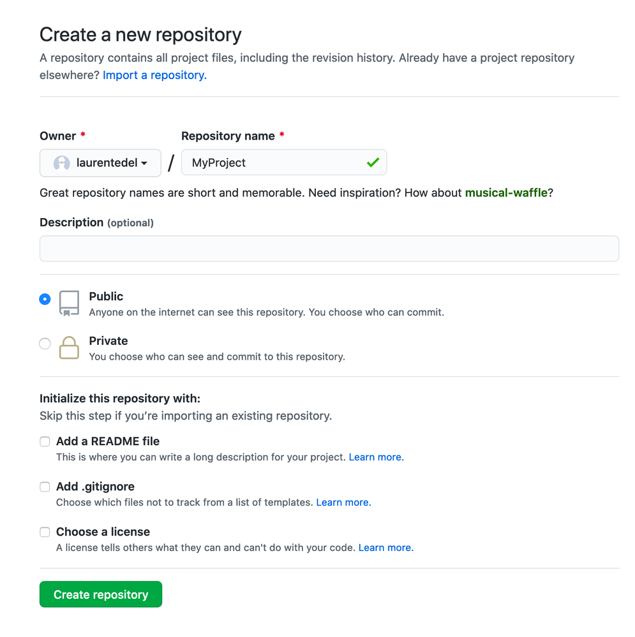Select the Public radio button
The image size is (635, 637).
[x=45, y=299]
